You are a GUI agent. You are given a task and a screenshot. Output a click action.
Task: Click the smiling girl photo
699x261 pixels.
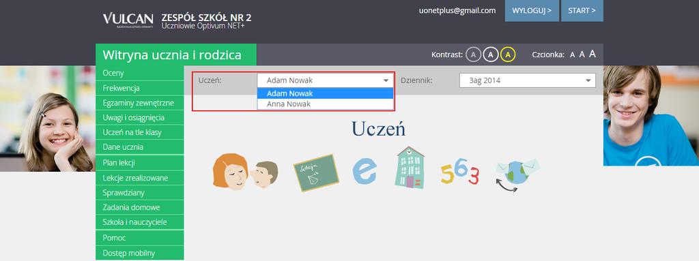tap(48, 119)
